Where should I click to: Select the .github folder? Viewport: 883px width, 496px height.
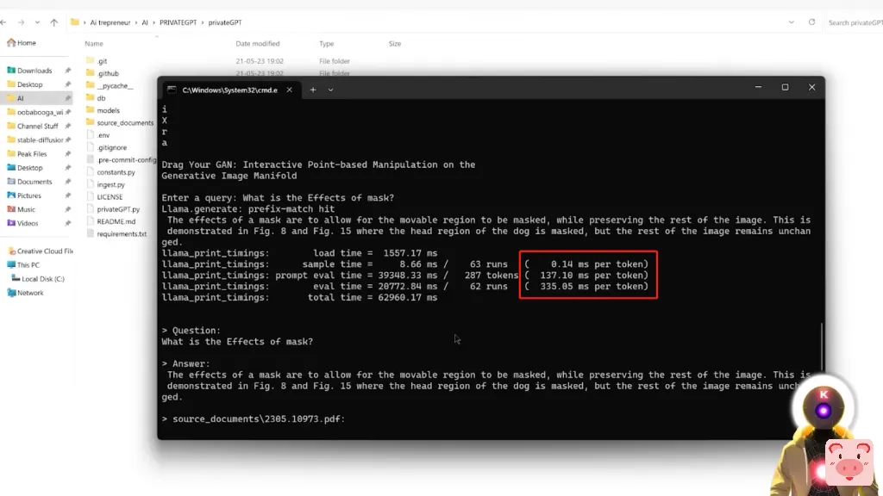tap(108, 73)
